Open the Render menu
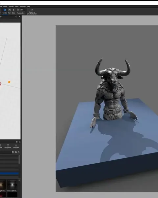The height and width of the screenshot is (198, 158). tap(11, 7)
